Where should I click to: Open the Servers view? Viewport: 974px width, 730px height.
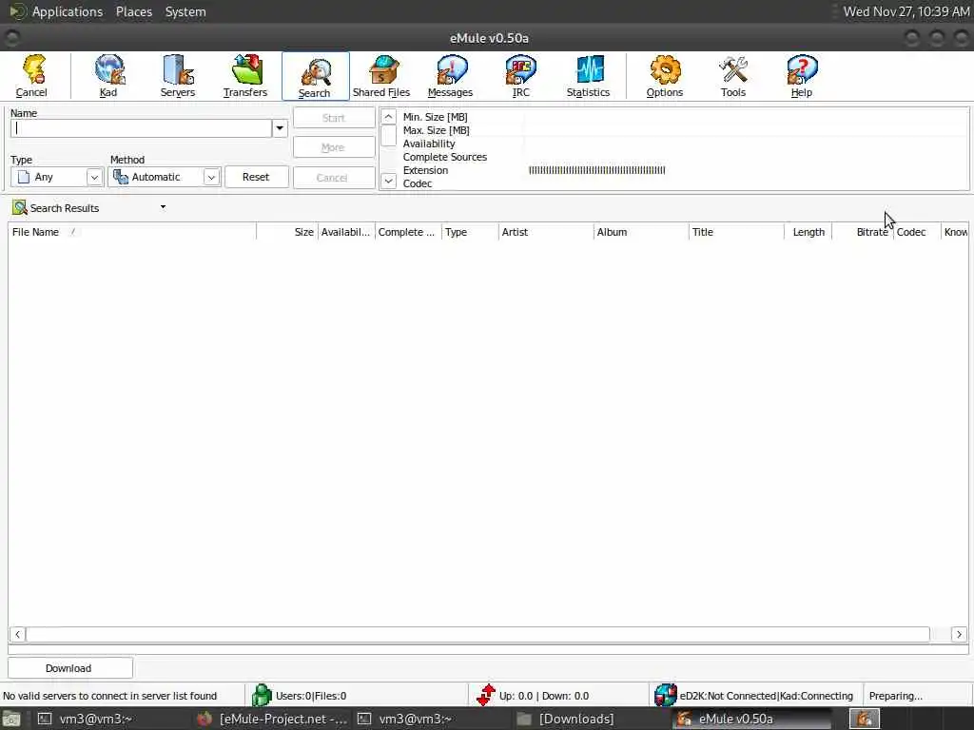tap(178, 76)
